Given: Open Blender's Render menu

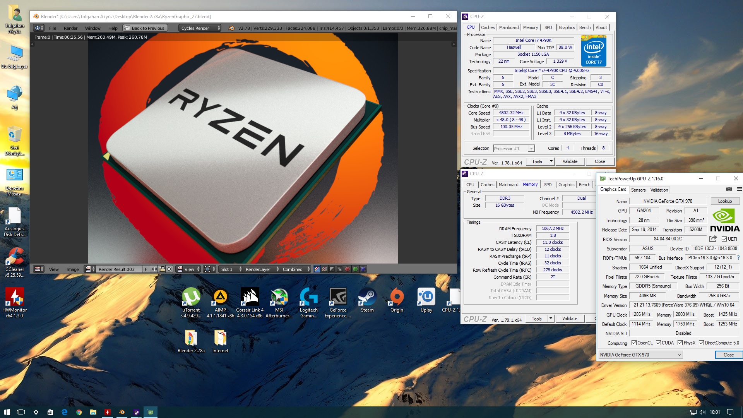Looking at the screenshot, I should [x=70, y=28].
